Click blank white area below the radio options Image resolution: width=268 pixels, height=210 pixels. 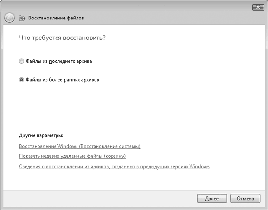pyautogui.click(x=134, y=108)
